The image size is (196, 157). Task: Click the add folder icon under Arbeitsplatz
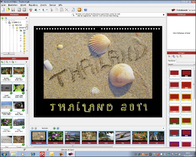click(x=2, y=18)
